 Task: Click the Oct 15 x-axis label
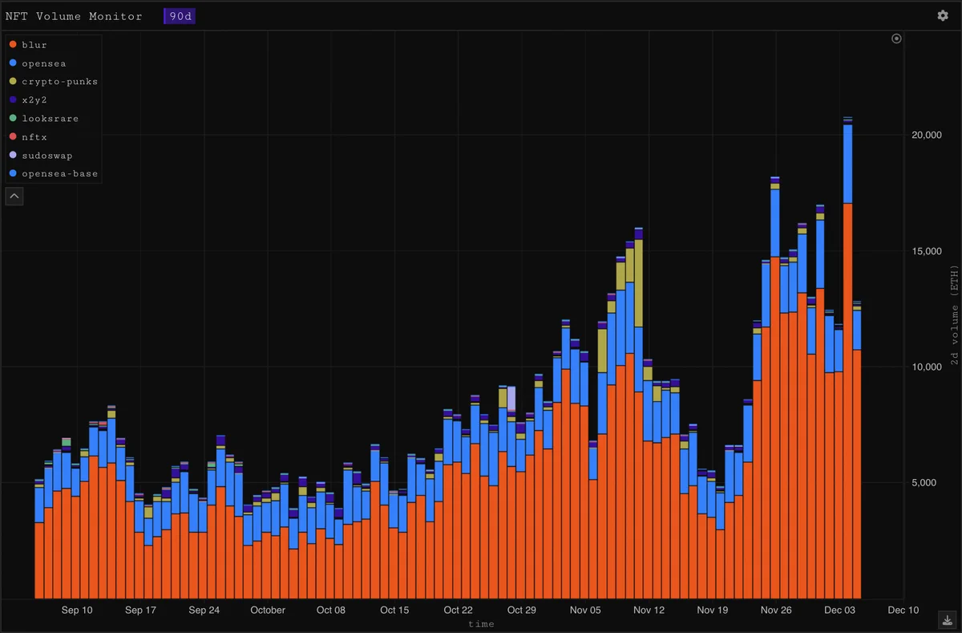pyautogui.click(x=394, y=611)
